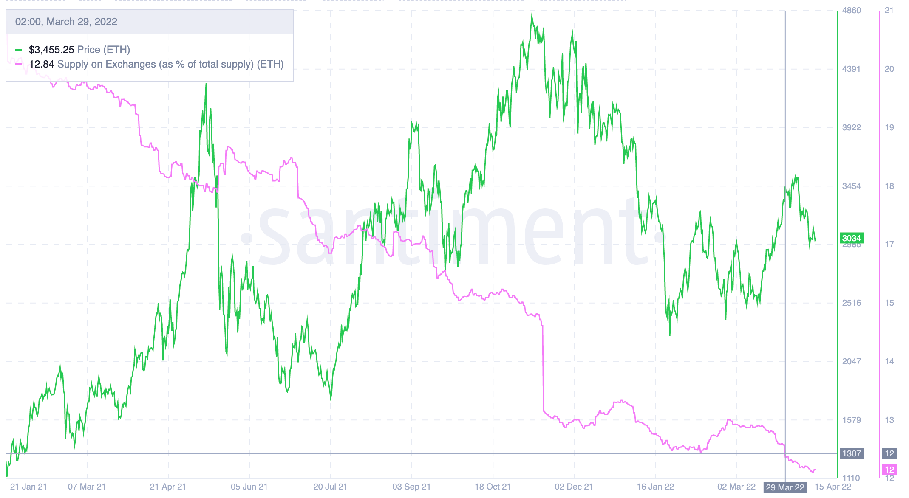Click the pink Supply on Exchanges legend marker
This screenshot has height=498, width=909.
[x=19, y=65]
